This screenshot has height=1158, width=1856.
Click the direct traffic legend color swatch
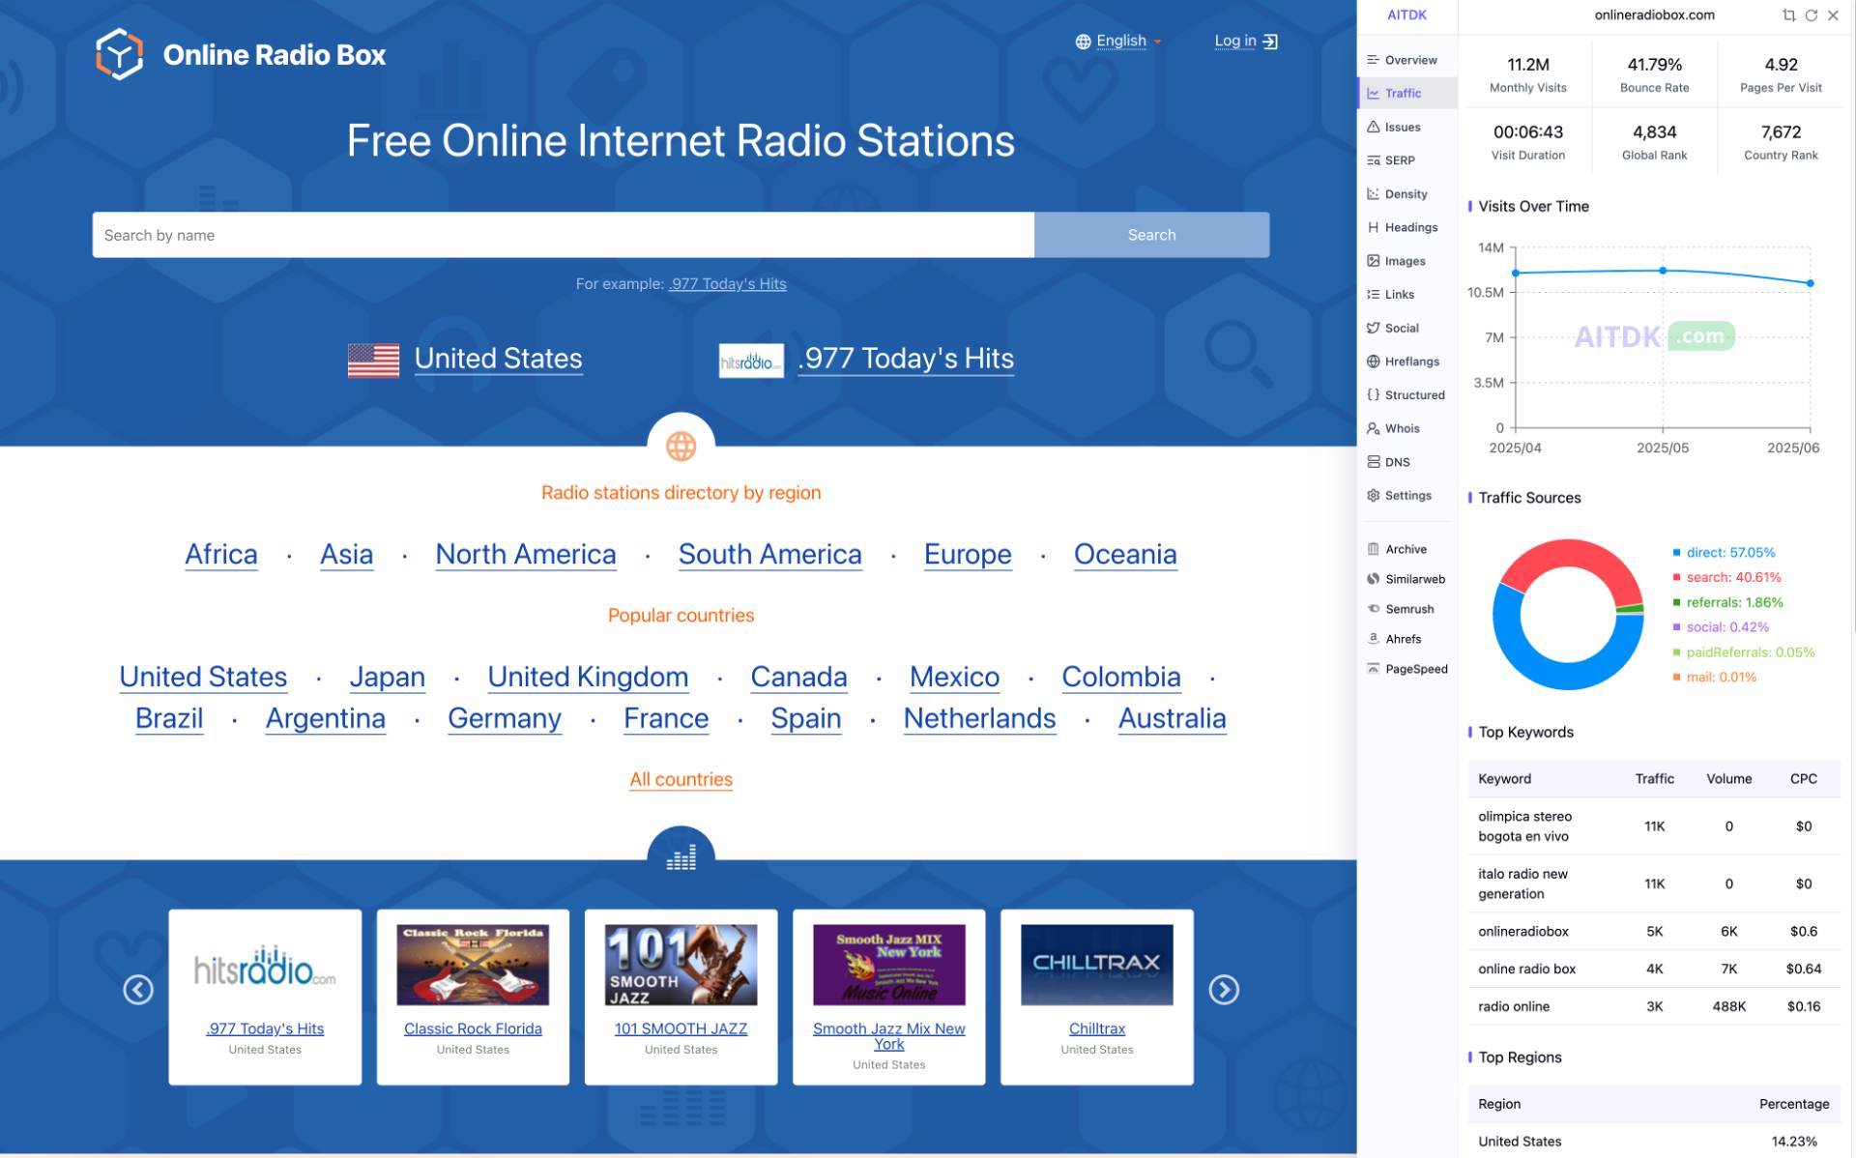click(x=1677, y=553)
